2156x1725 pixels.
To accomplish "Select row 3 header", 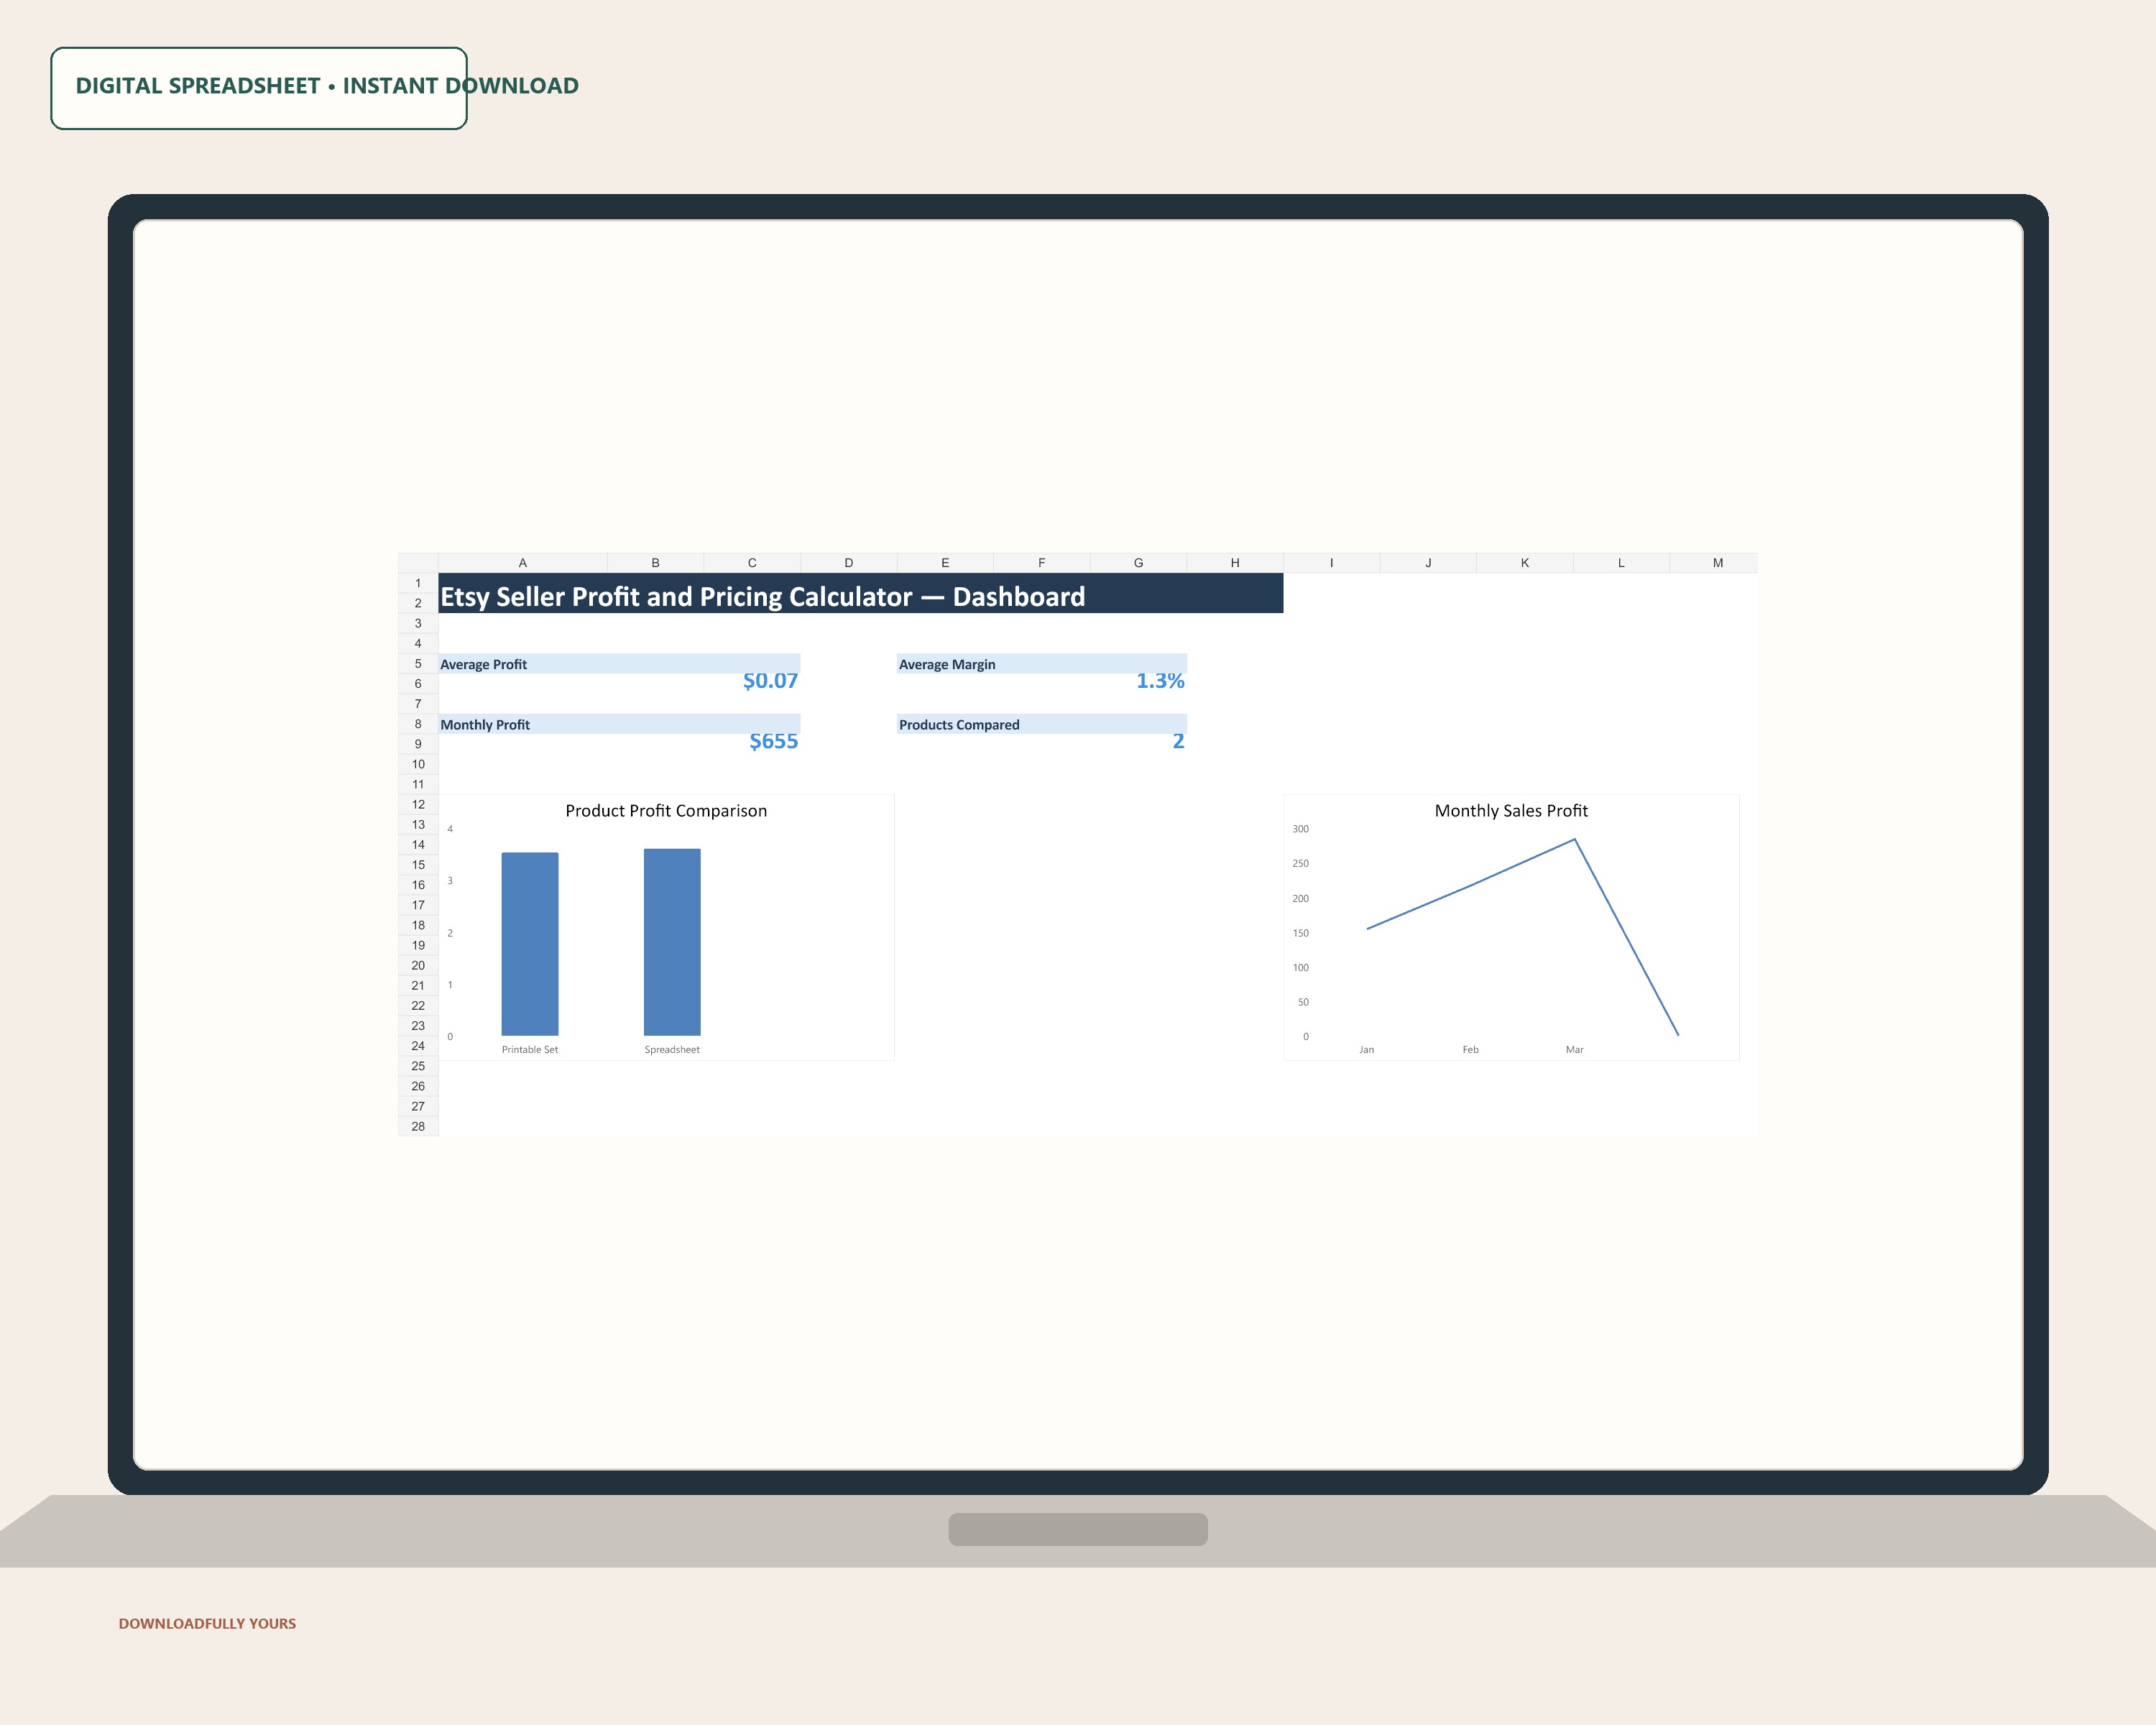I will coord(418,623).
